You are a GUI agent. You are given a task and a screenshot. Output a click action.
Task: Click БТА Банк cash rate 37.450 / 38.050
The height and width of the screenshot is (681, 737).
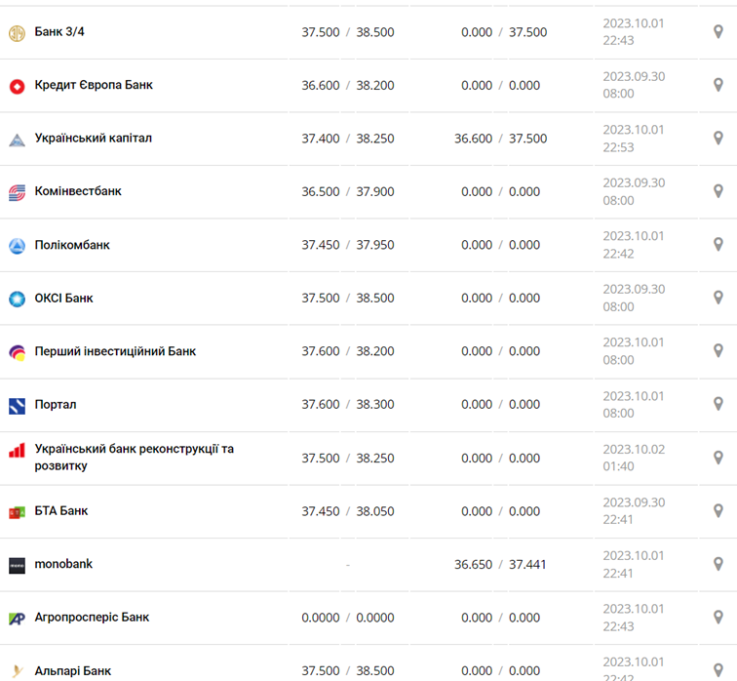(x=348, y=511)
